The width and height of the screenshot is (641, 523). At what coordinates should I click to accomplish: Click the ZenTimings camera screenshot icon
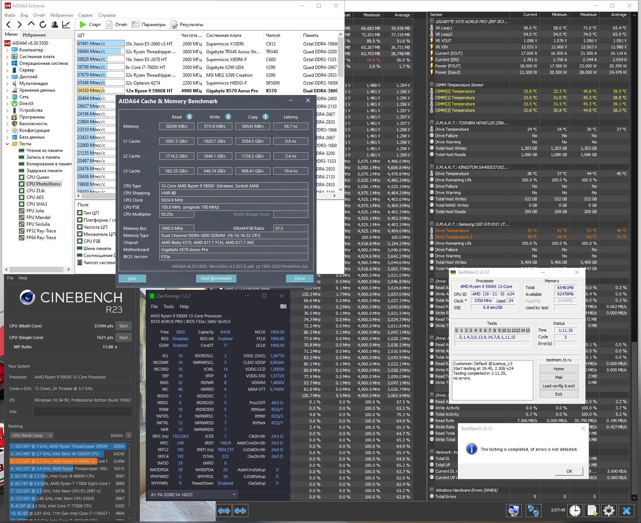[x=283, y=306]
